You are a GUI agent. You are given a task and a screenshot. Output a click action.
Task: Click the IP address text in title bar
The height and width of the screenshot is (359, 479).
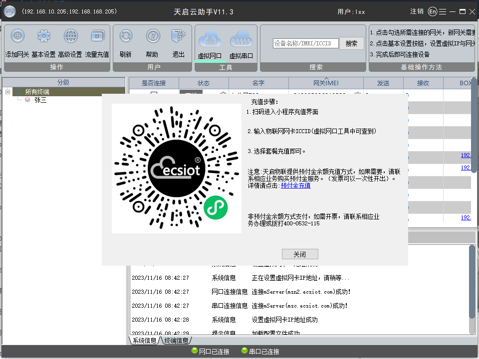tap(69, 11)
